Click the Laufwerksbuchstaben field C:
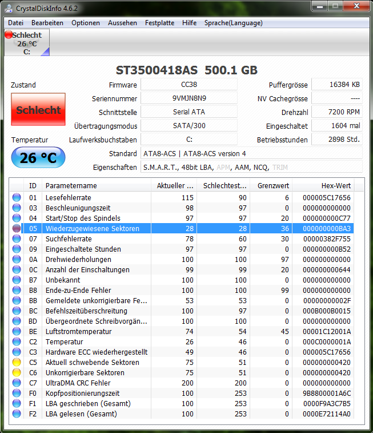The image size is (373, 433). click(x=189, y=140)
